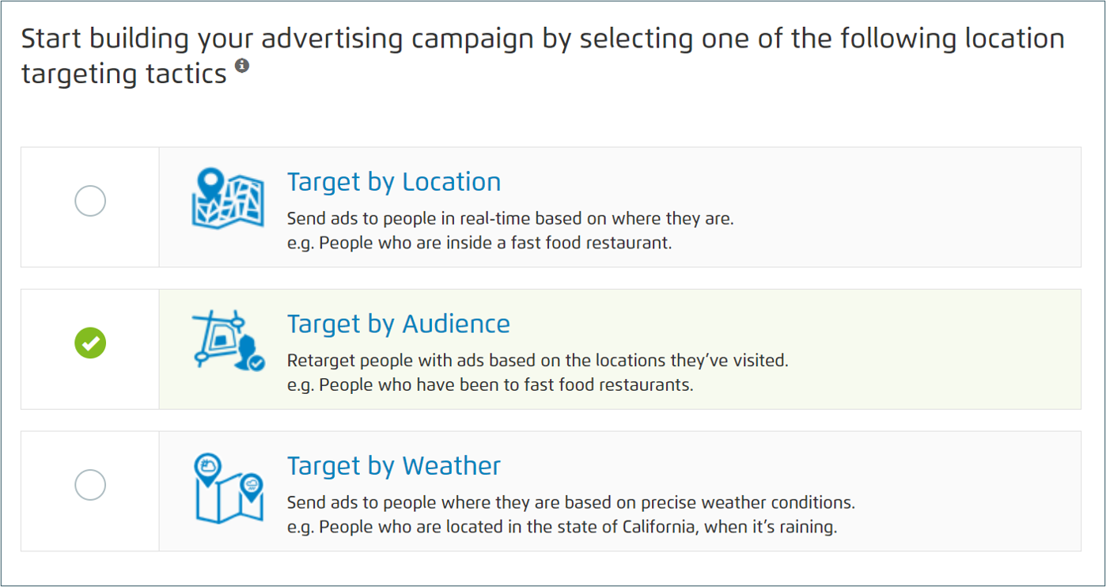Click the rain cloud pin in Weather icon

coord(252,485)
